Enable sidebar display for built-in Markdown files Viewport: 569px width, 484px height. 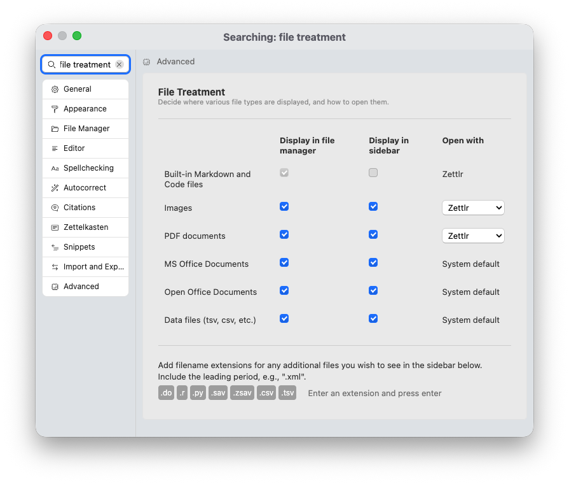pos(373,173)
